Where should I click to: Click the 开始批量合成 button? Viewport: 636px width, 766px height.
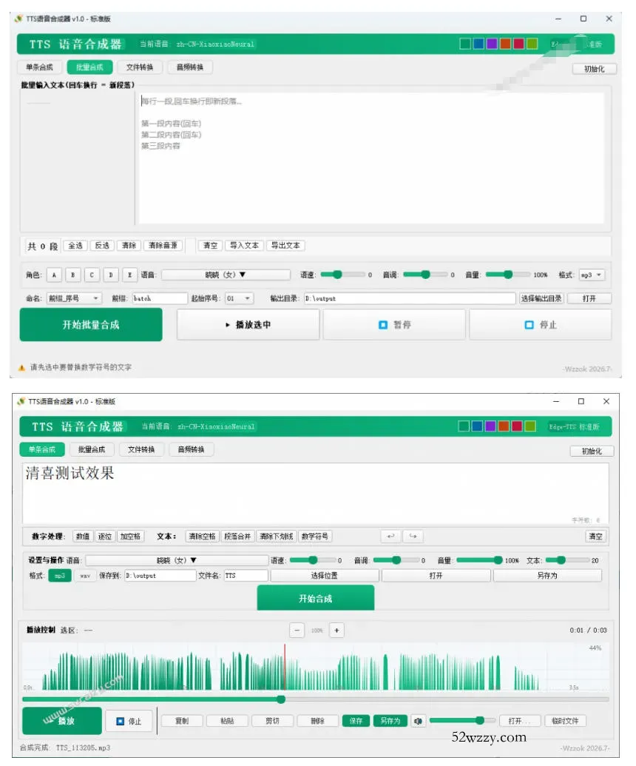(91, 324)
